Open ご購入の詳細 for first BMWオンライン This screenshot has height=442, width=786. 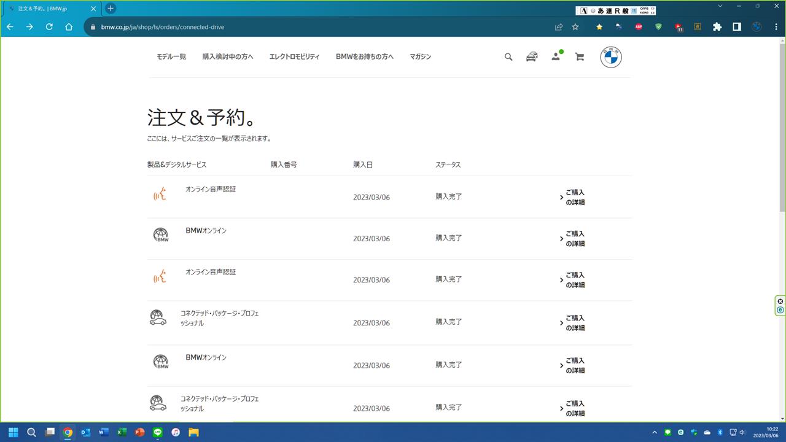(x=572, y=238)
